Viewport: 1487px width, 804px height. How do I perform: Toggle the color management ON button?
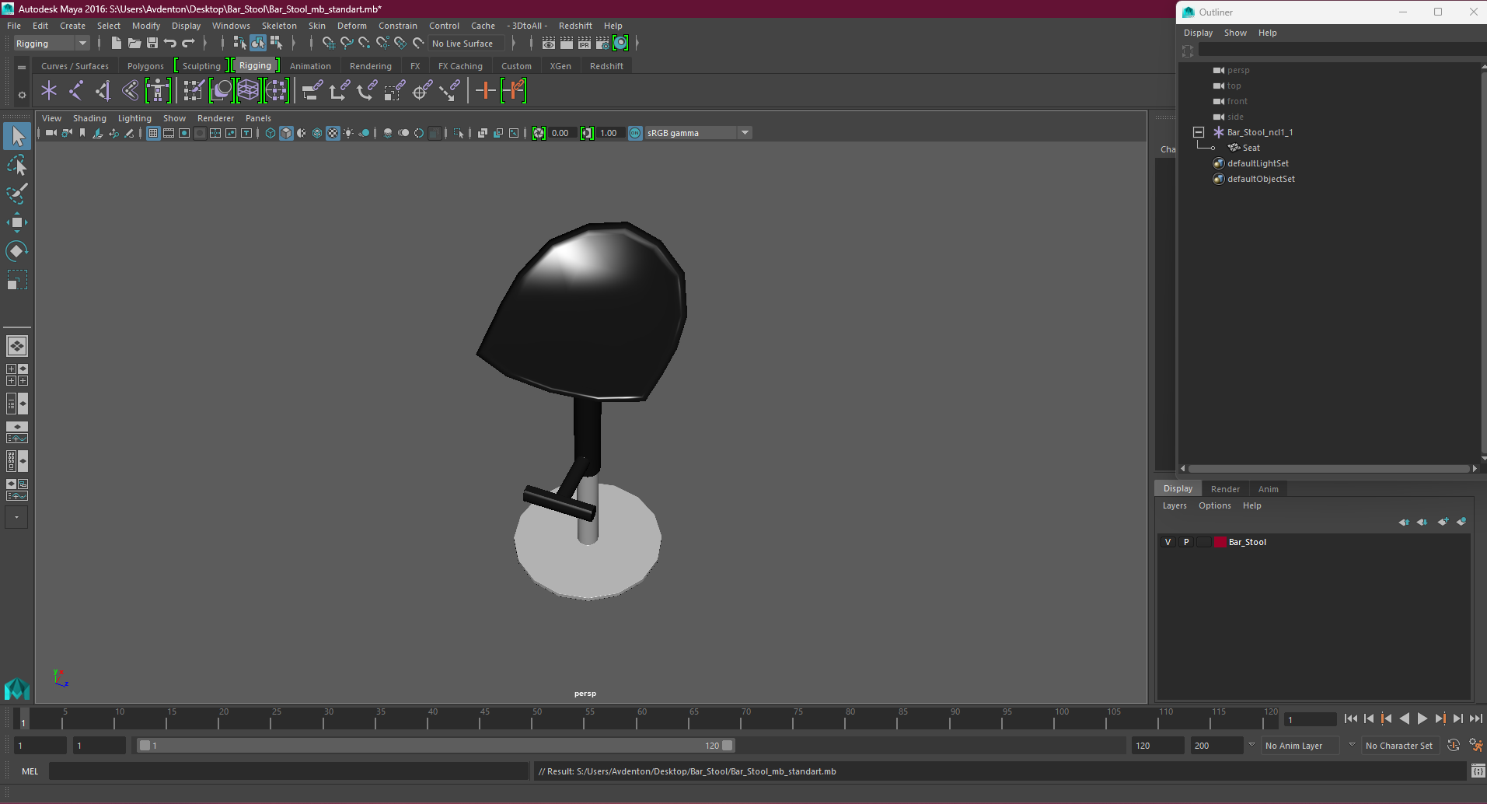635,133
